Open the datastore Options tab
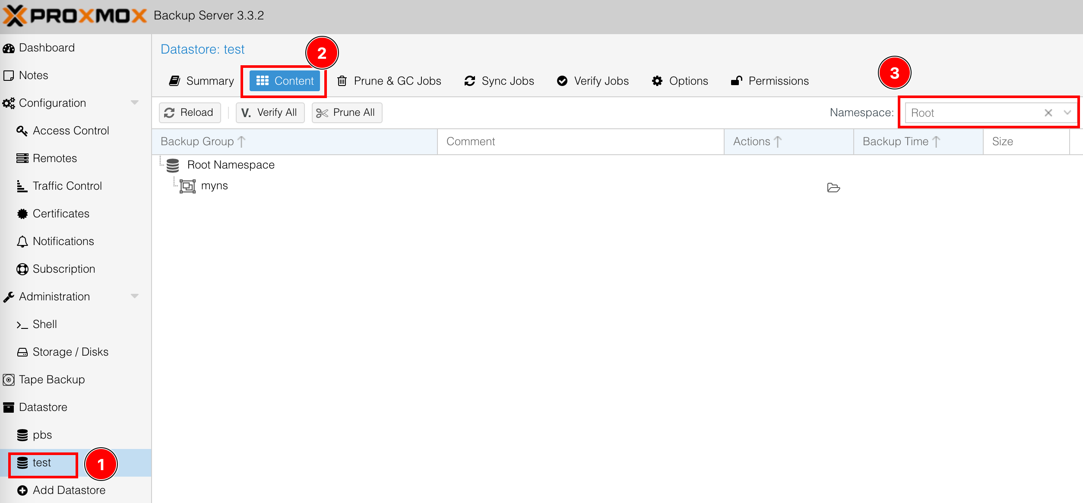Screen dimensions: 1083x503 tap(680, 81)
